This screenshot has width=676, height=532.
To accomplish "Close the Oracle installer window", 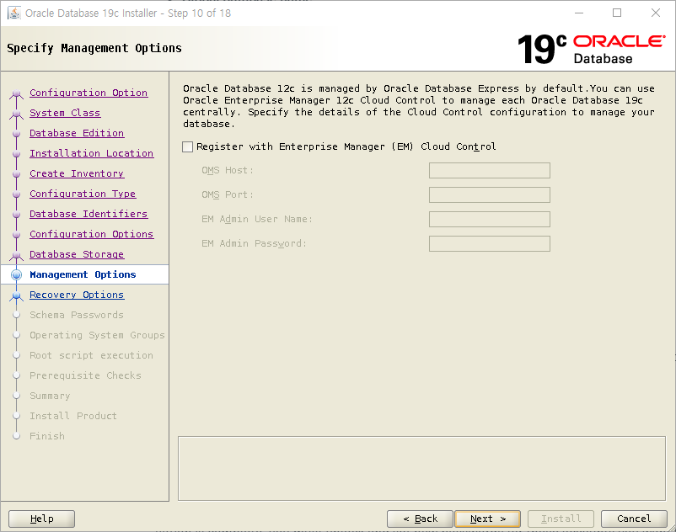I will (x=655, y=13).
